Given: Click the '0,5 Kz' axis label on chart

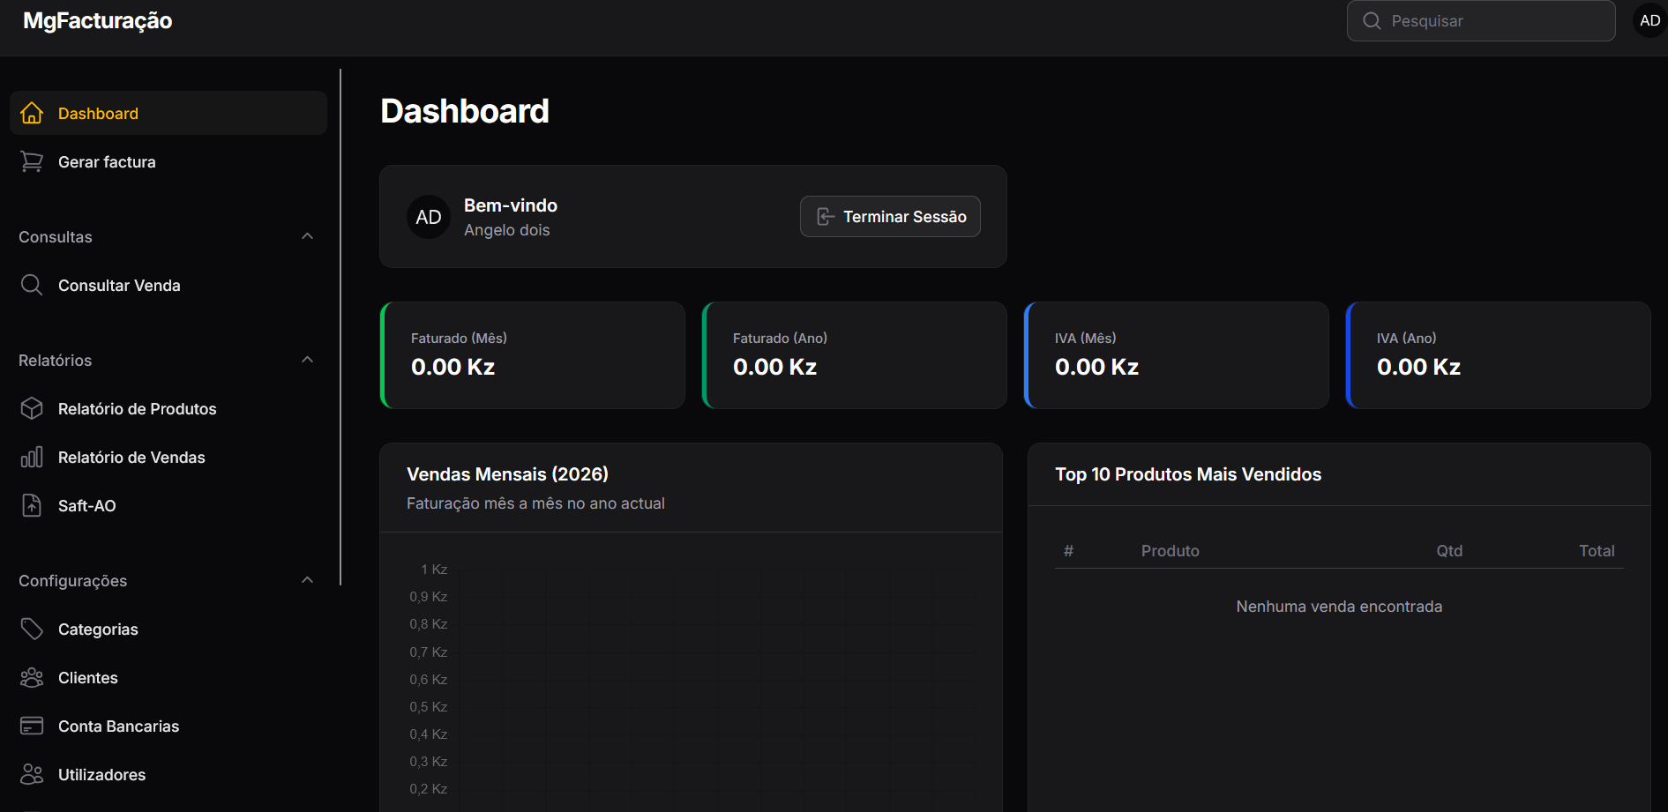Looking at the screenshot, I should click(x=428, y=707).
